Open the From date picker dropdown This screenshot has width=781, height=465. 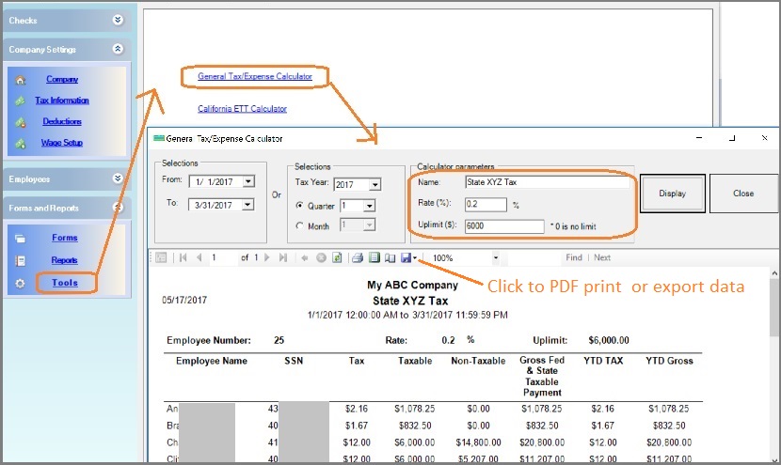pyautogui.click(x=247, y=182)
